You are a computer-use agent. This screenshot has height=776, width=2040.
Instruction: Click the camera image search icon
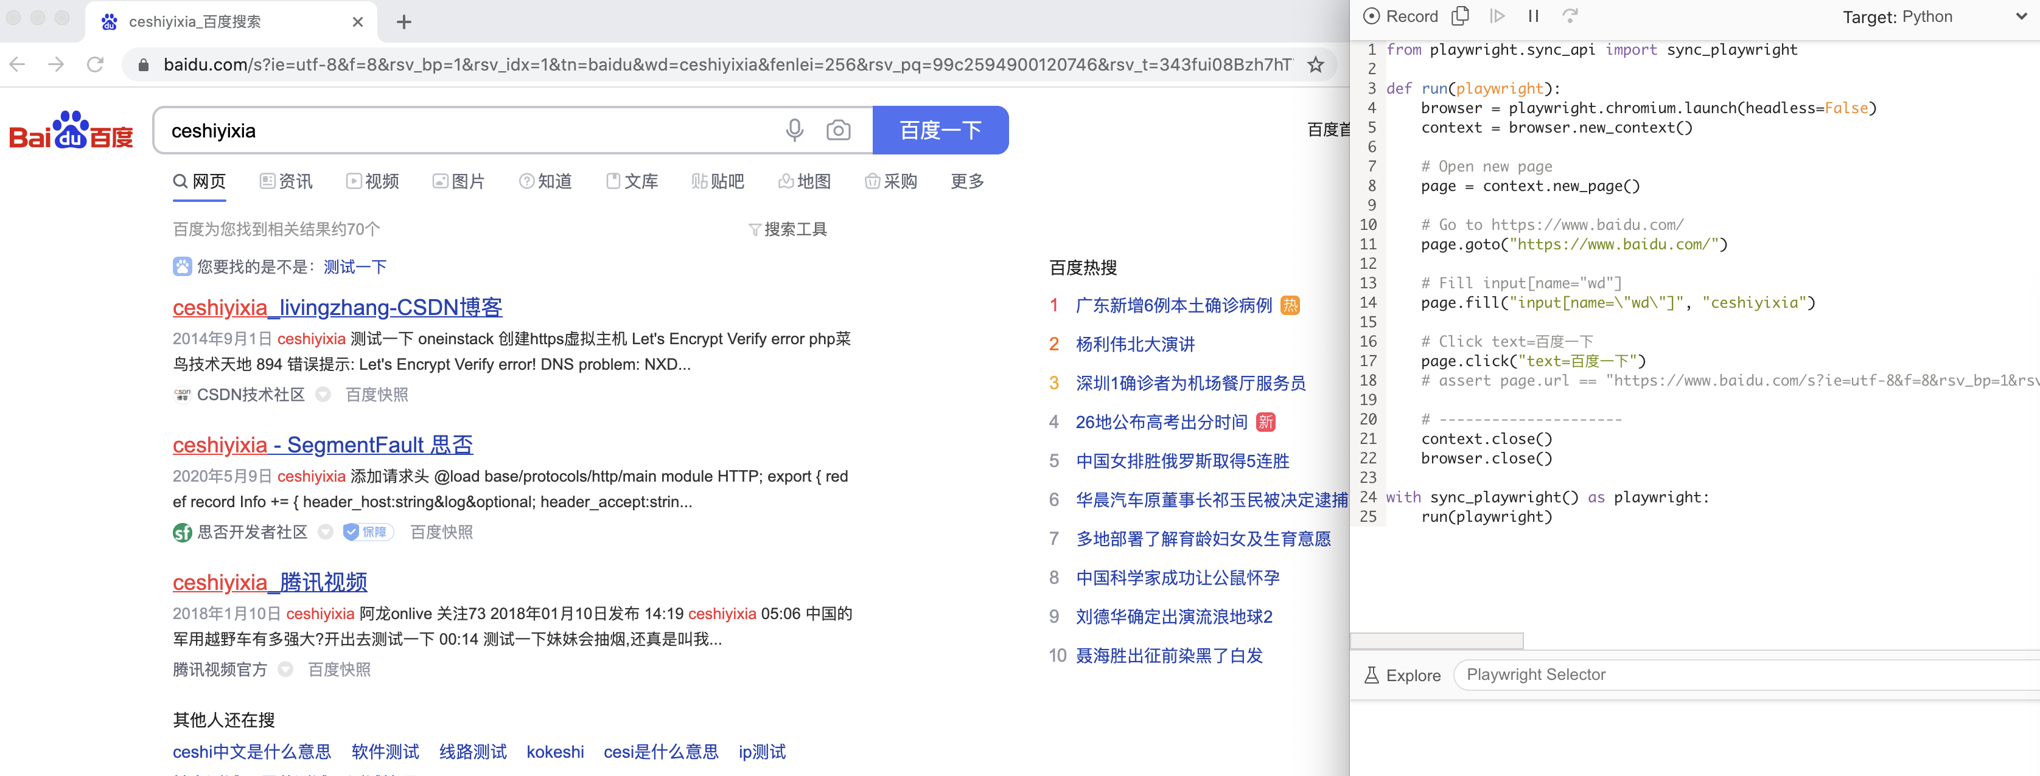tap(838, 130)
